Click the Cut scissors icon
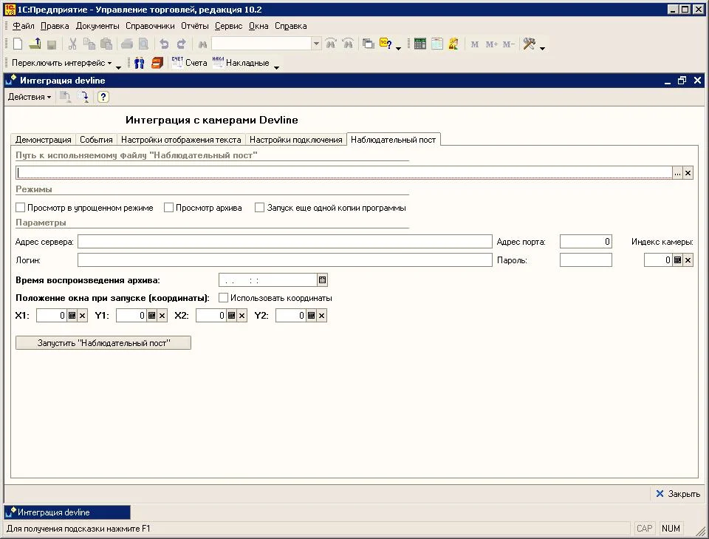This screenshot has width=709, height=539. point(72,44)
